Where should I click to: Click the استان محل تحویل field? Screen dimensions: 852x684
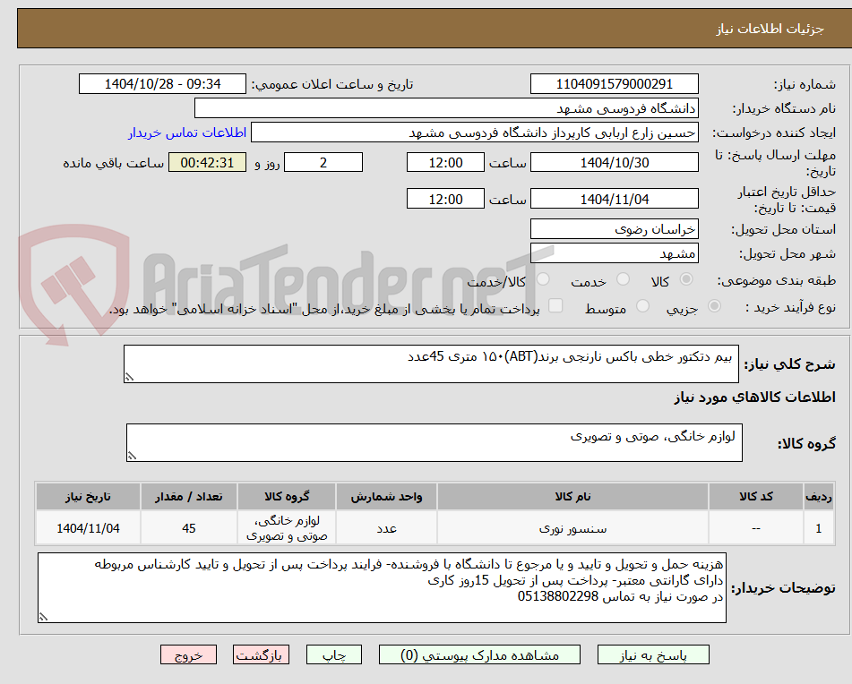pos(614,229)
